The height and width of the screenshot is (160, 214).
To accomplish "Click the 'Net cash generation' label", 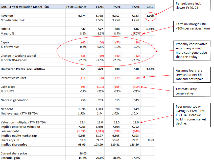I will click(x=14, y=100).
